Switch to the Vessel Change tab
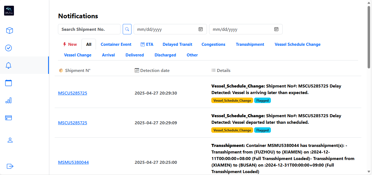 (78, 55)
